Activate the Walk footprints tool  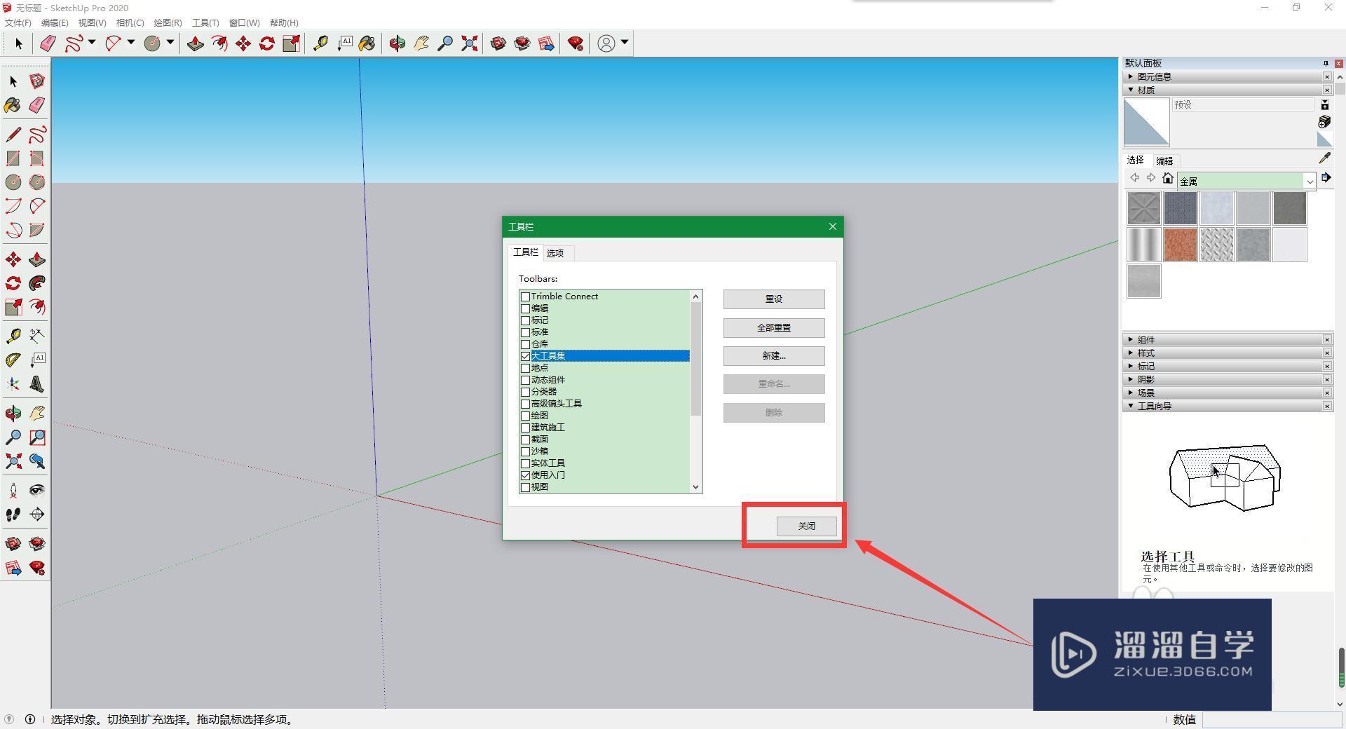coord(13,515)
